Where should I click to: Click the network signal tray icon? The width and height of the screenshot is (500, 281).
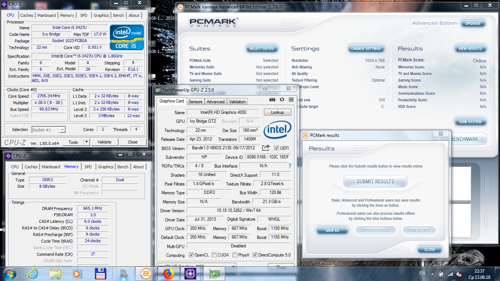click(x=450, y=274)
